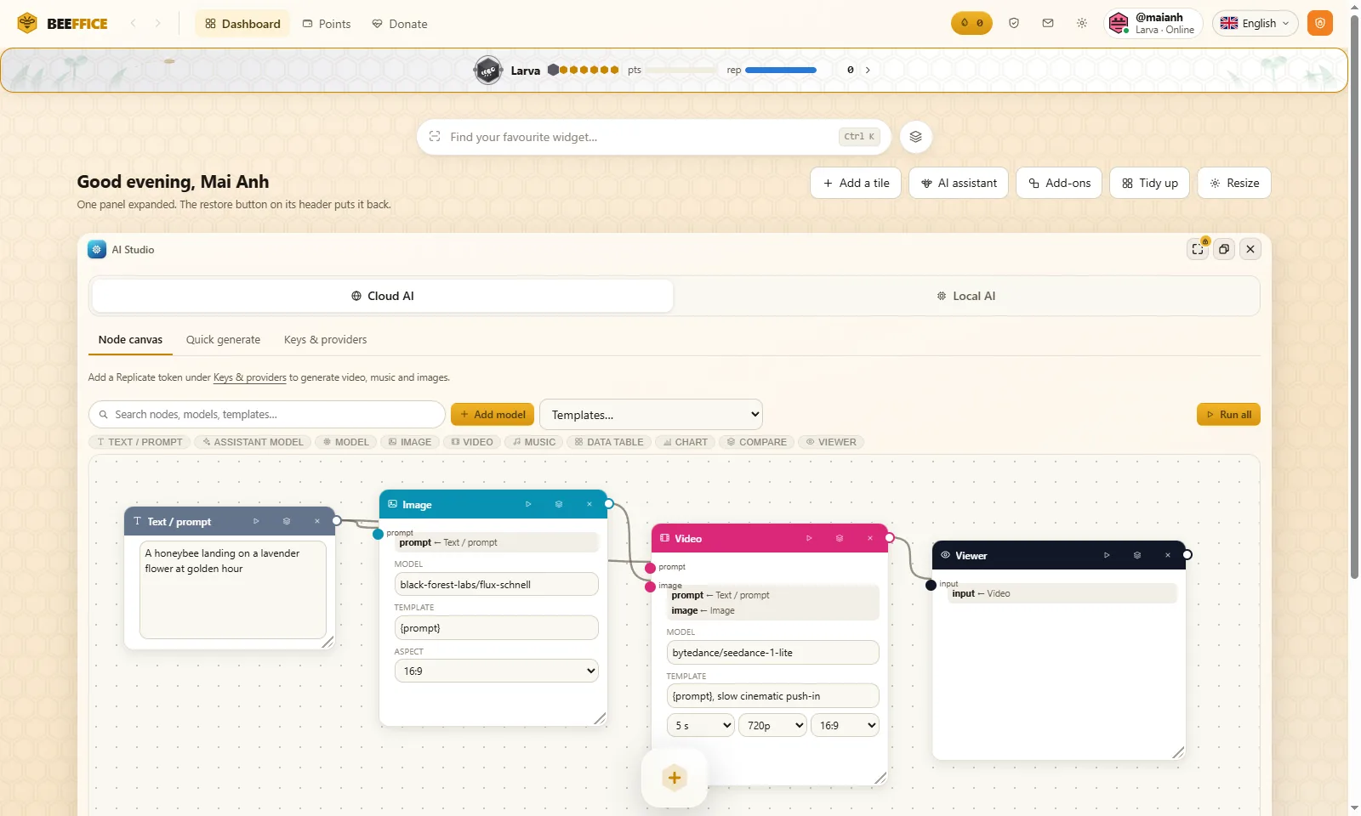Viewport: 1361px width, 816px height.
Task: Click the hexagon plus floating button
Action: coord(675,778)
